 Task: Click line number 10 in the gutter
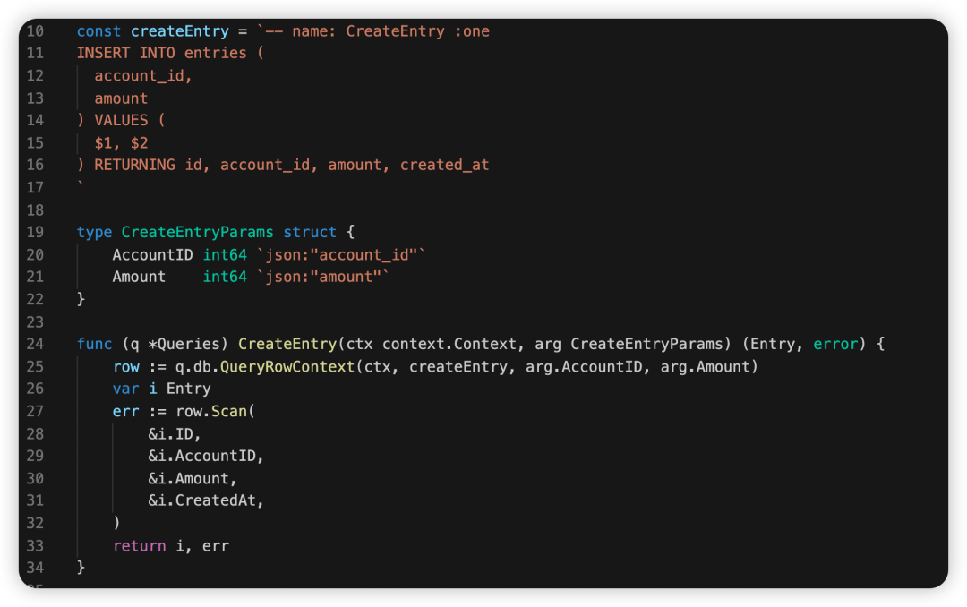click(x=35, y=31)
